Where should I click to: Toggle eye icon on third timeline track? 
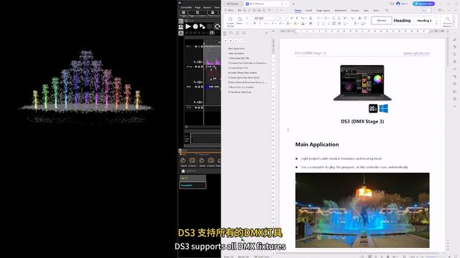[x=196, y=87]
